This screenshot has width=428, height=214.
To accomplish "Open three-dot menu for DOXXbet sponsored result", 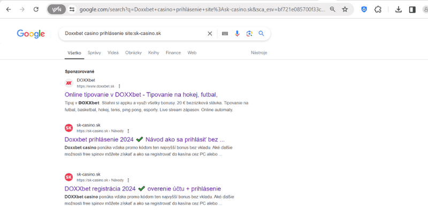I will point(119,86).
